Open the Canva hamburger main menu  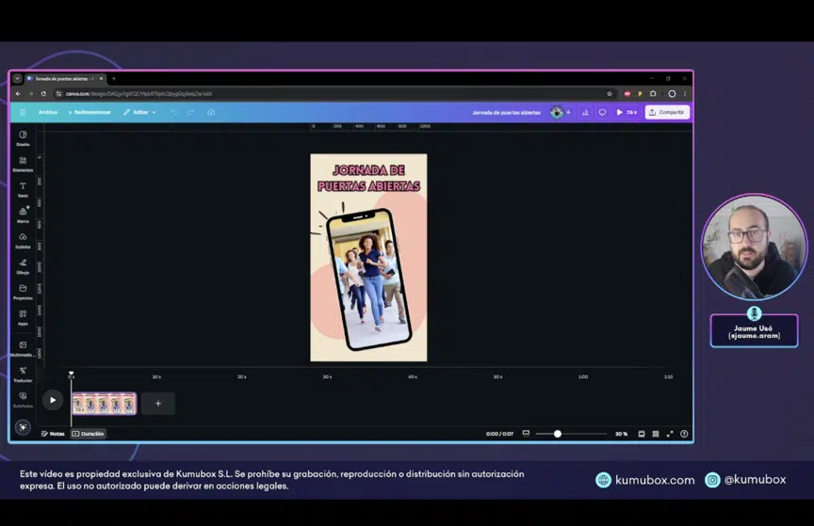[23, 112]
